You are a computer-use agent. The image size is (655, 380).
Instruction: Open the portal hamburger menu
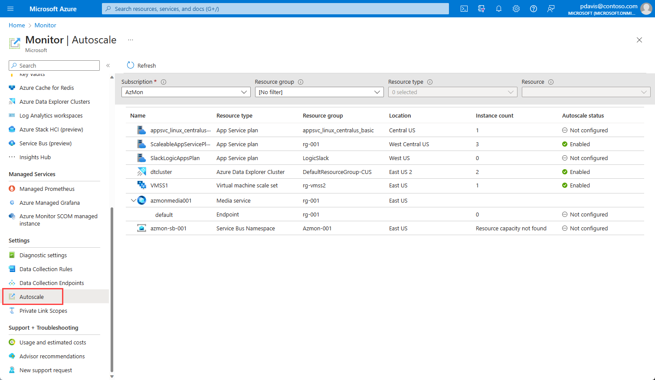click(10, 9)
